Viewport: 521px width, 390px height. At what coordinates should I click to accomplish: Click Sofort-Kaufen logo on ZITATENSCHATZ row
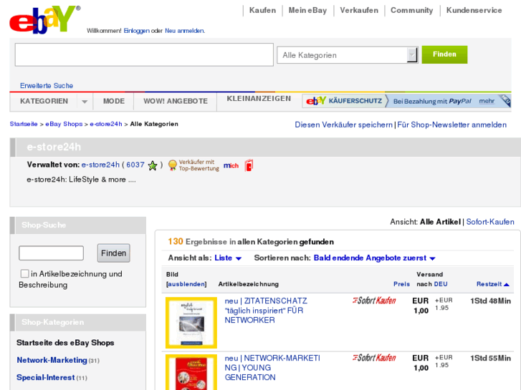pyautogui.click(x=374, y=301)
